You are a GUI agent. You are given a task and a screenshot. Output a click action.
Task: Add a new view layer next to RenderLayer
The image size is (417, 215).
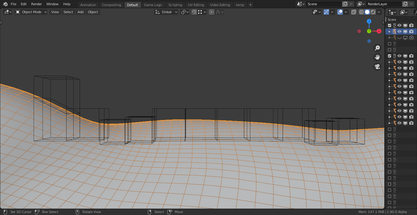click(405, 4)
